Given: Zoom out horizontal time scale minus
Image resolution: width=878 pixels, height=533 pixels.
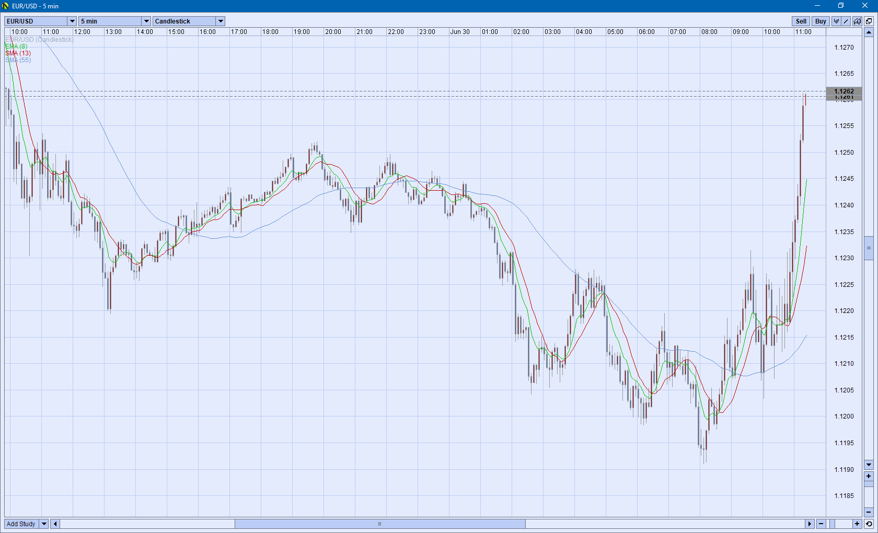Looking at the screenshot, I should pos(821,524).
